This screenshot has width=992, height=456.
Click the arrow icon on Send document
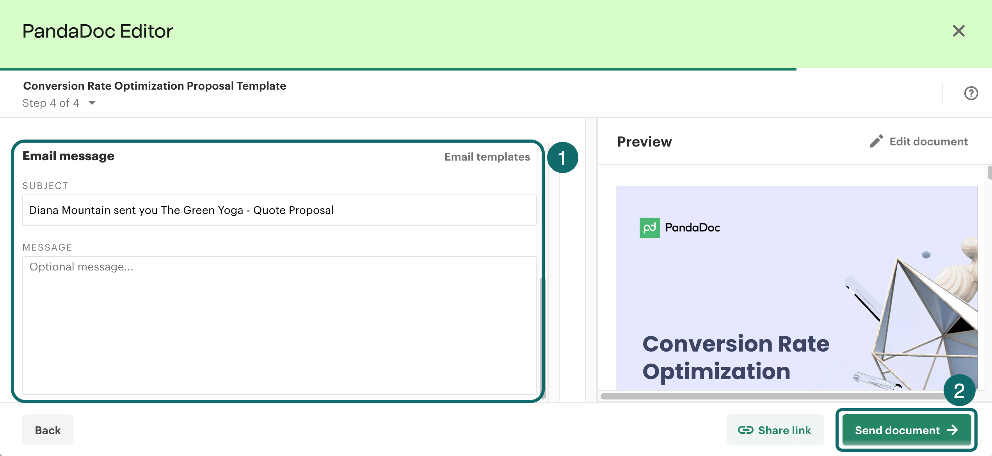pyautogui.click(x=953, y=430)
